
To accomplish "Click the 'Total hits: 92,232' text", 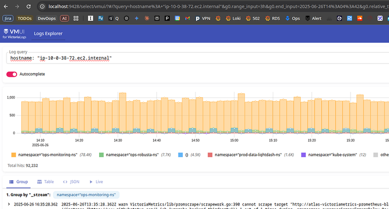I will click(x=23, y=165).
